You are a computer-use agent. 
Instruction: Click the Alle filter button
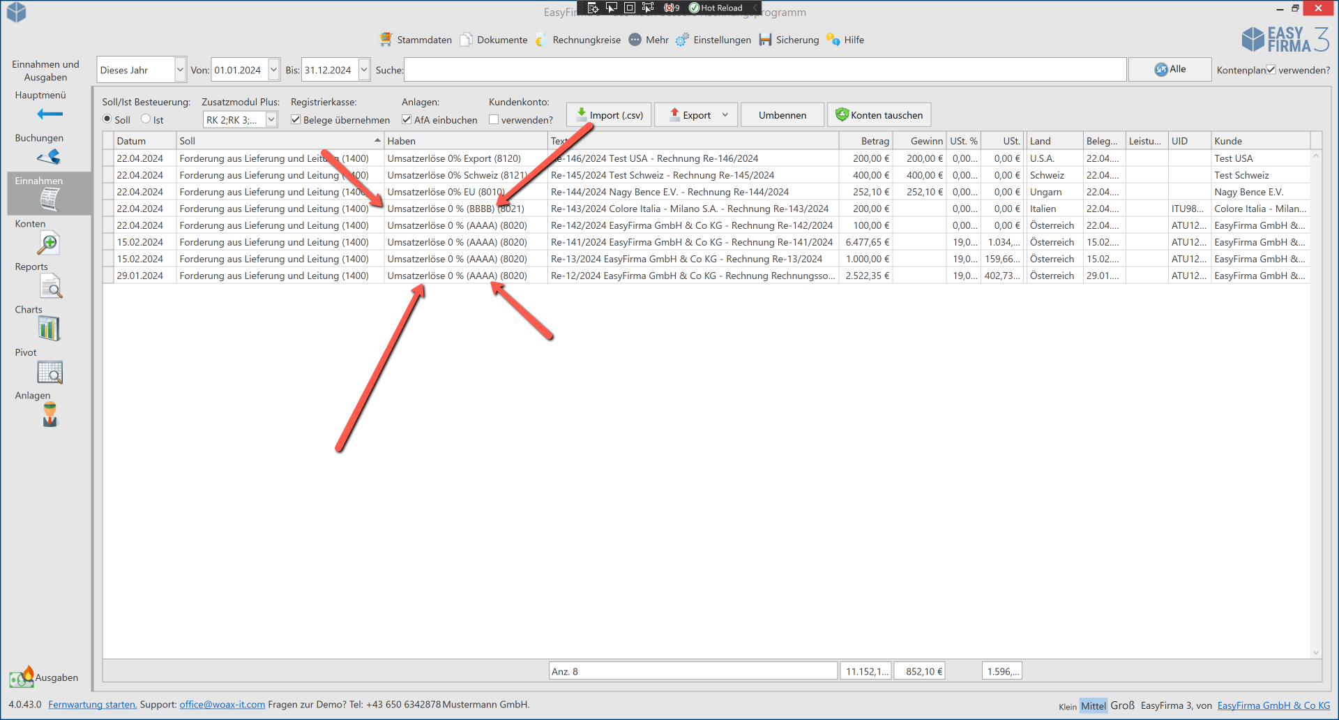1170,69
